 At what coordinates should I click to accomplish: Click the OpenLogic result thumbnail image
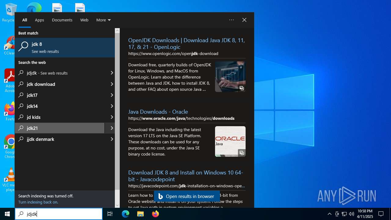pyautogui.click(x=230, y=77)
